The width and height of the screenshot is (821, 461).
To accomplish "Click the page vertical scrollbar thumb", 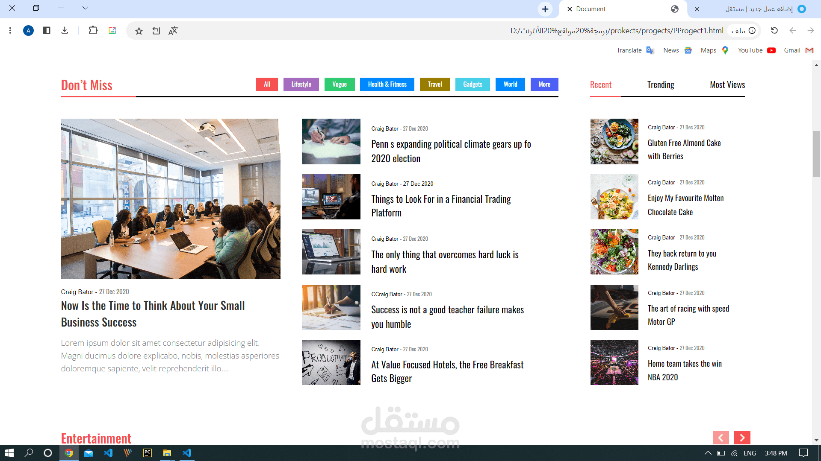I will coord(816,154).
